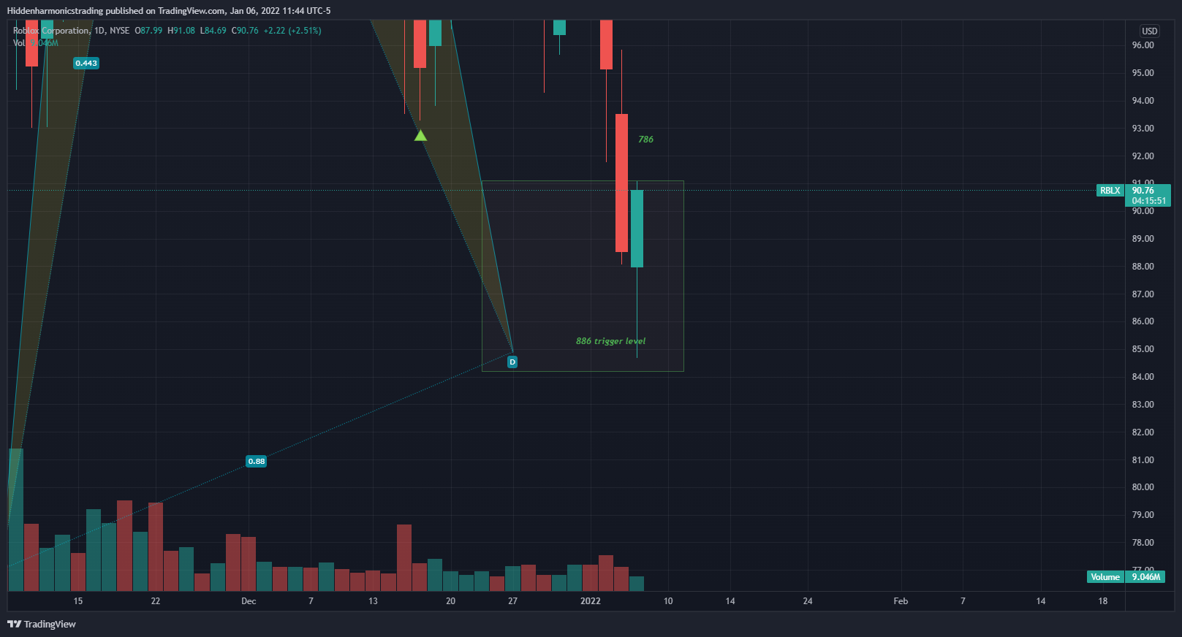This screenshot has height=637, width=1182.
Task: Click the large red candlestick before the latest
Action: [x=621, y=183]
